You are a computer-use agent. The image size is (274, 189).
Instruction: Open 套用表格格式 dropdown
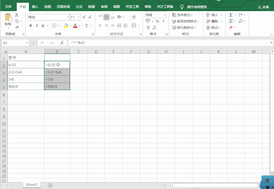tap(185, 21)
